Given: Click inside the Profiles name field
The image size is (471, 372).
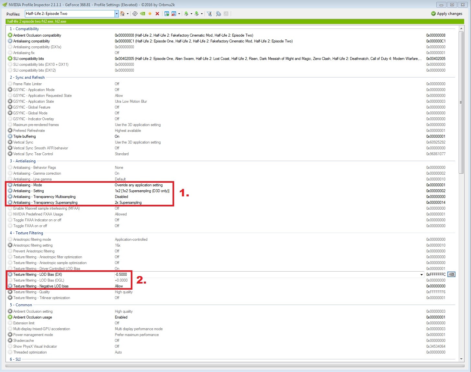Looking at the screenshot, I should coord(70,14).
